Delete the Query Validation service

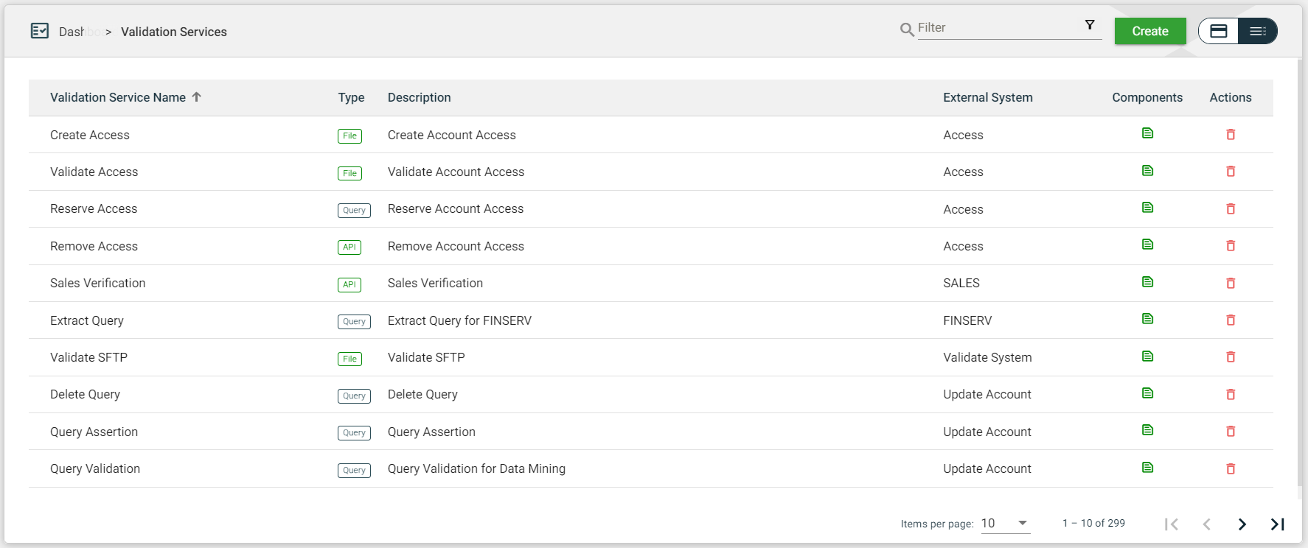coord(1230,468)
